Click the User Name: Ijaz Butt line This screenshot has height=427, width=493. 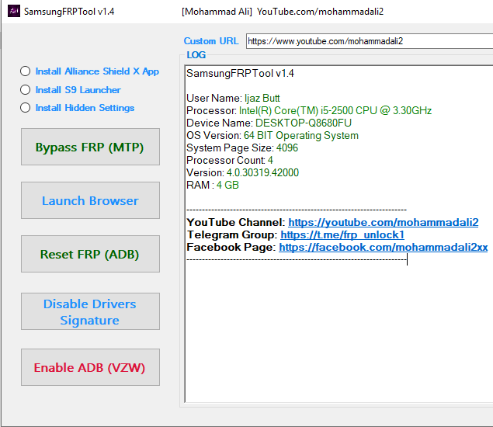(x=233, y=98)
